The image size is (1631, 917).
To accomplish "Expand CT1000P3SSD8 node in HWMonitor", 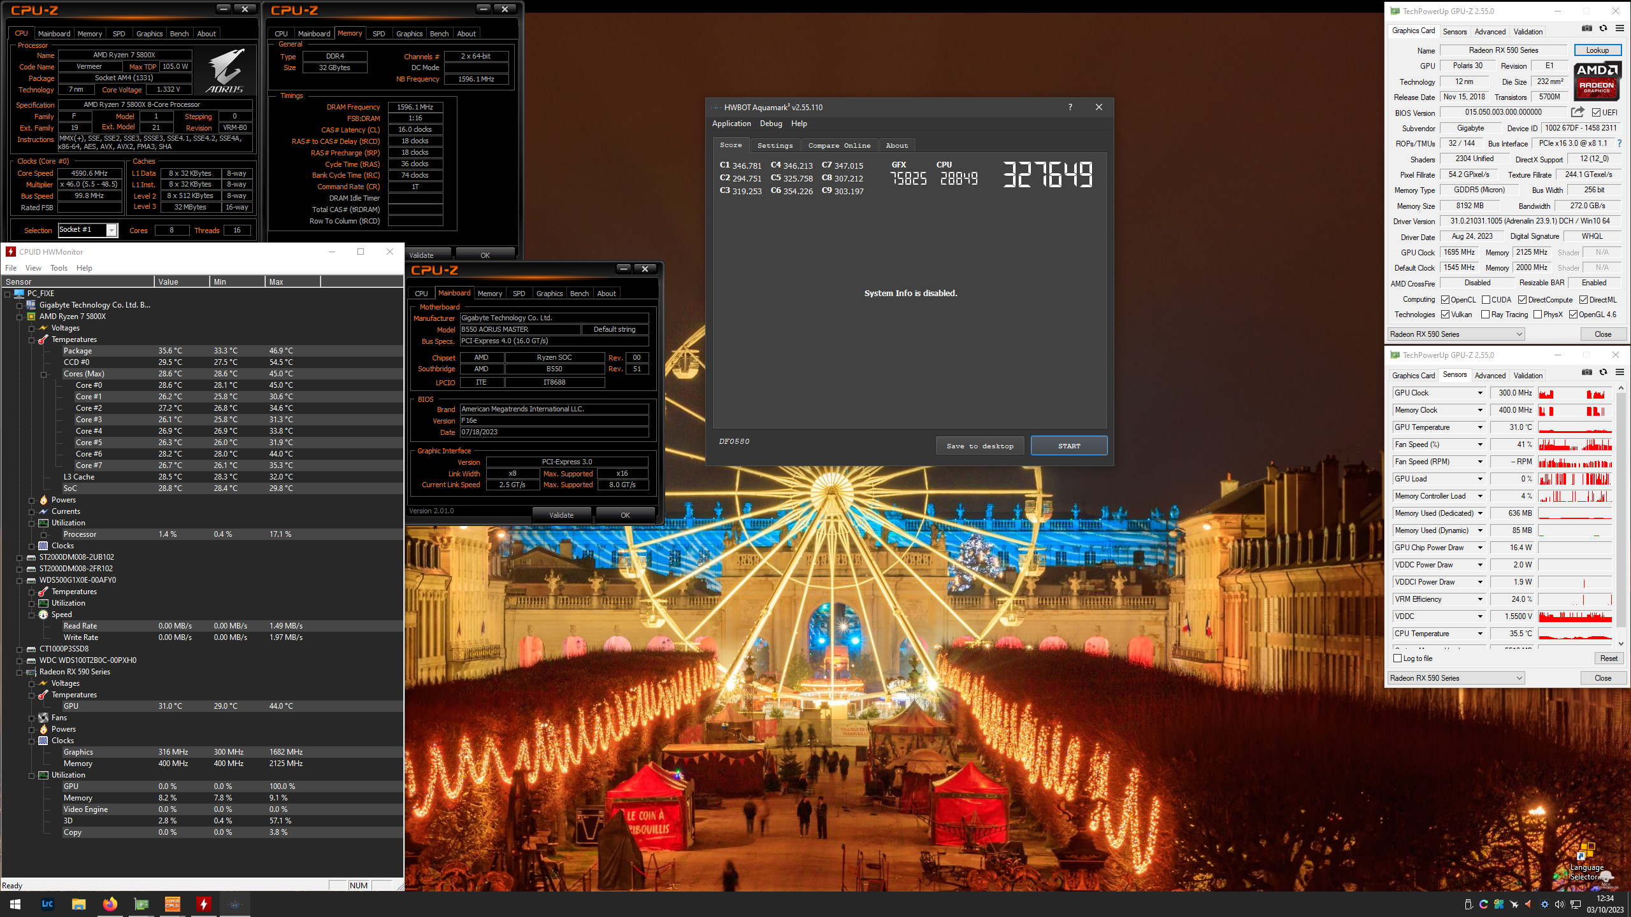I will click(20, 650).
